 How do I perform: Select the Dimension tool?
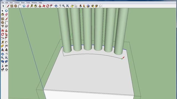click(x=6, y=42)
